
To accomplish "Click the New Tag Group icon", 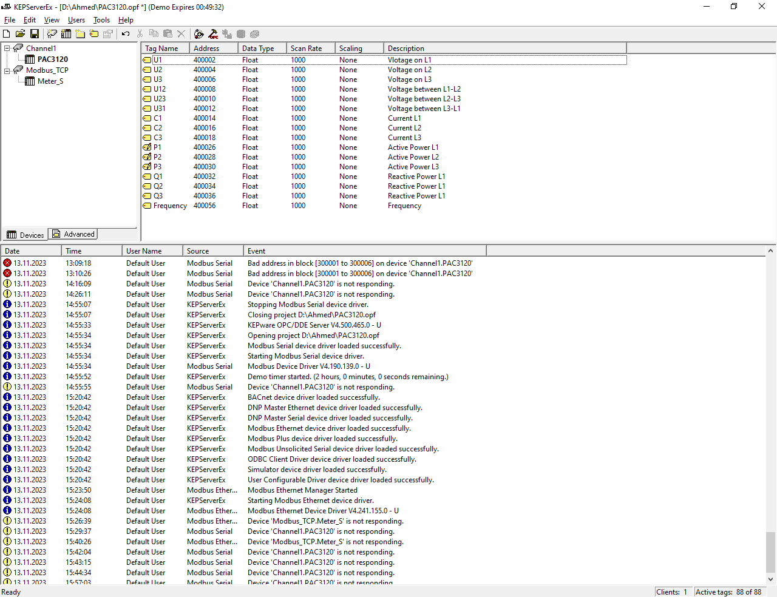I will click(x=80, y=34).
